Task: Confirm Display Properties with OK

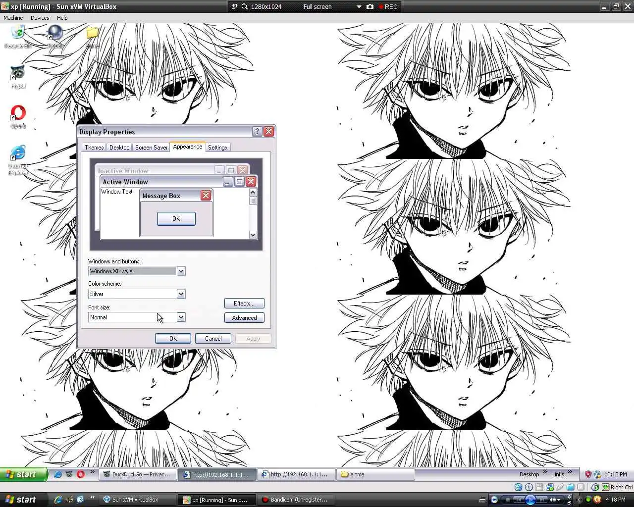Action: [x=173, y=338]
